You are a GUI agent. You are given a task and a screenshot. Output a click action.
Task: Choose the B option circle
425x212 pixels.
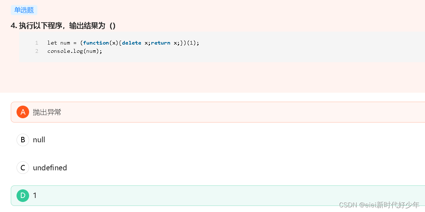(23, 140)
